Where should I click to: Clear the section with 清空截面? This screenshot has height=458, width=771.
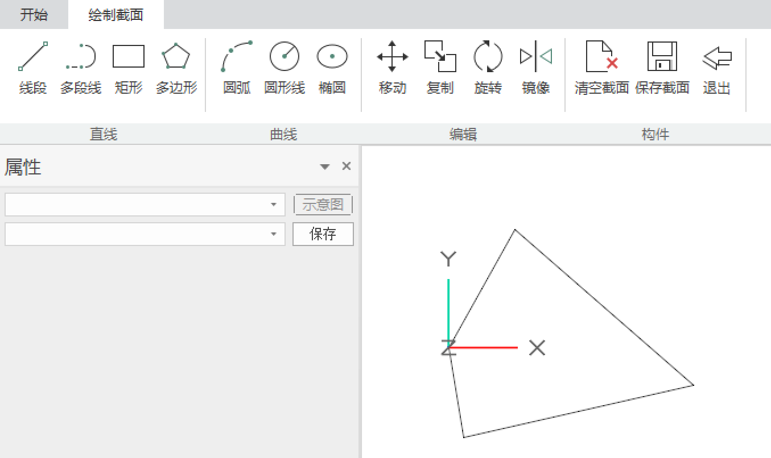602,67
